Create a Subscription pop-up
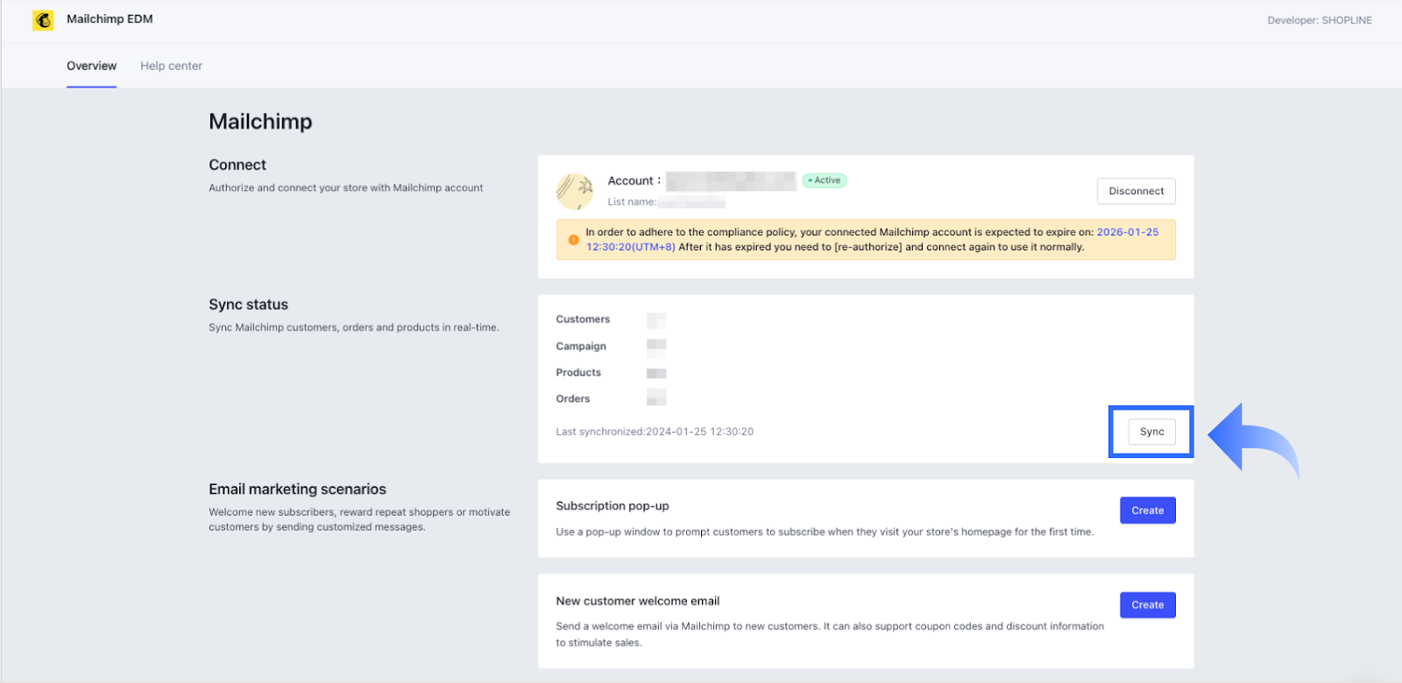This screenshot has width=1402, height=683. coord(1147,510)
